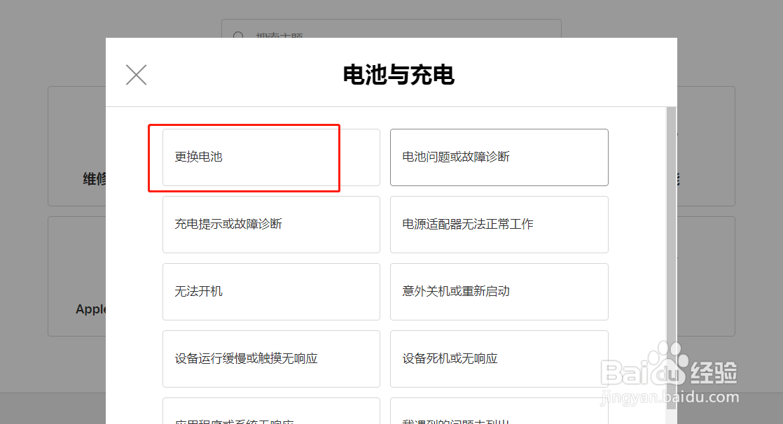The width and height of the screenshot is (783, 424).
Task: Choose 意外关机或重新启动 topic
Action: pyautogui.click(x=499, y=292)
